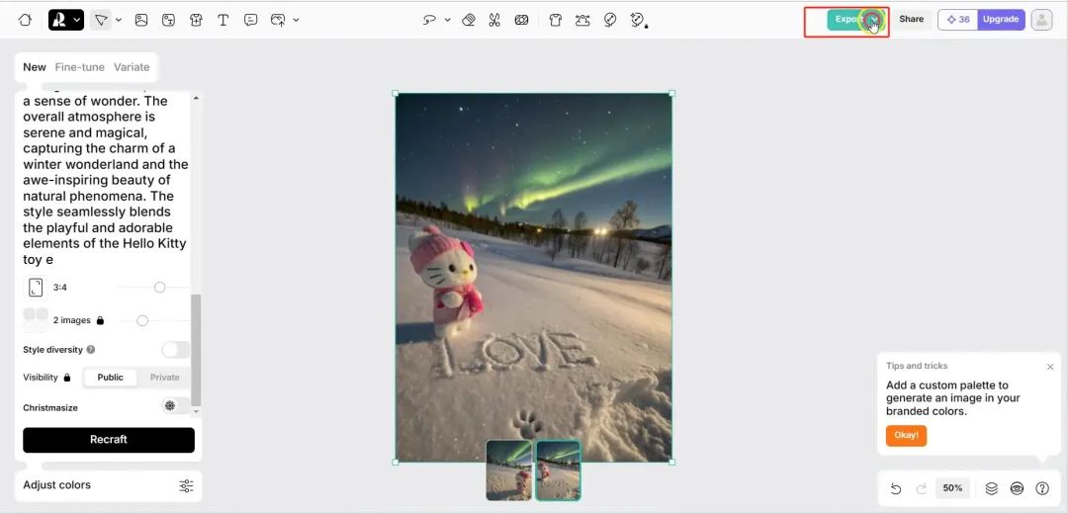Click the t-shirt mockup icon in center toolbar
The width and height of the screenshot is (1068, 514).
[555, 20]
